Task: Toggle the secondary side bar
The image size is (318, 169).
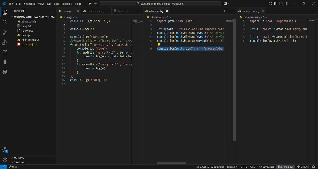Action: pos(286,4)
